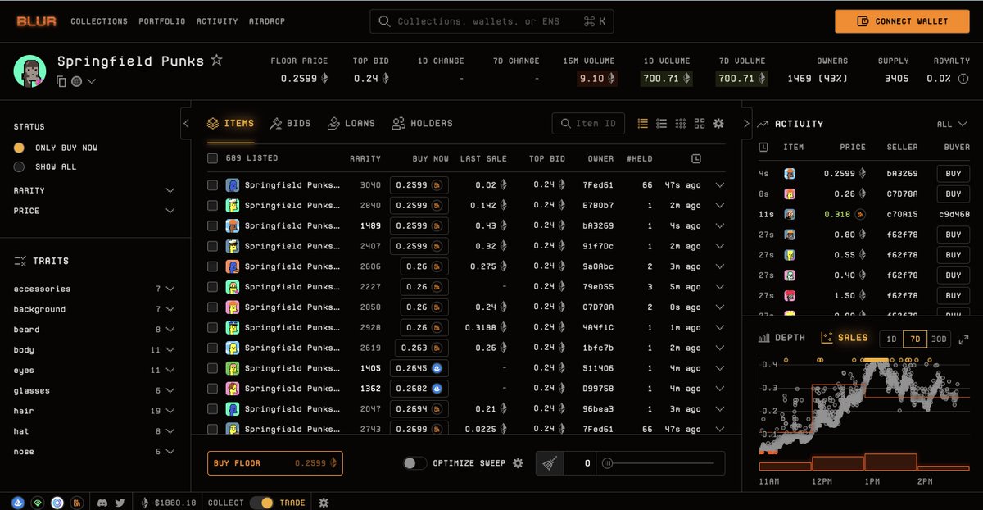The width and height of the screenshot is (983, 510).
Task: Open the Holders tab
Action: click(x=422, y=123)
